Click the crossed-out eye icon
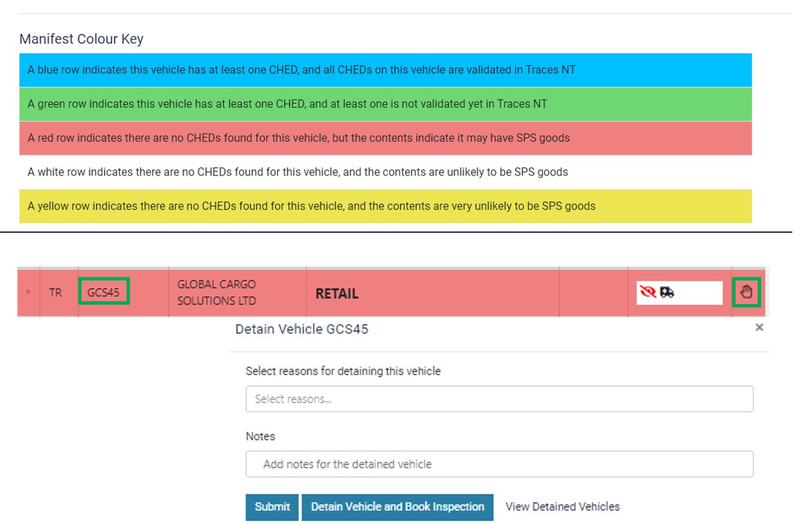Viewport: 795px width, 523px height. [x=648, y=292]
